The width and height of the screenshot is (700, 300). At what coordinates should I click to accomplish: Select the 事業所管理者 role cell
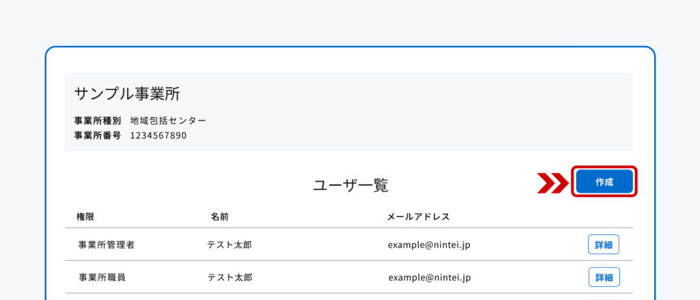point(106,245)
